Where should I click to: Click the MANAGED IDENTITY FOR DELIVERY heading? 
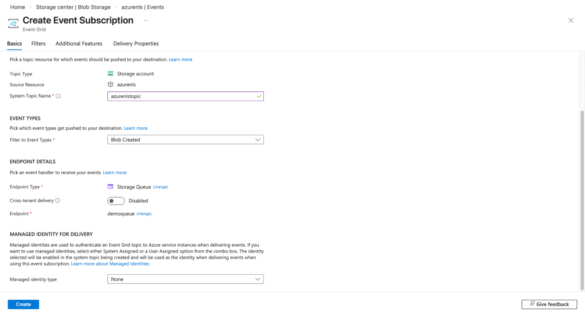pyautogui.click(x=51, y=234)
